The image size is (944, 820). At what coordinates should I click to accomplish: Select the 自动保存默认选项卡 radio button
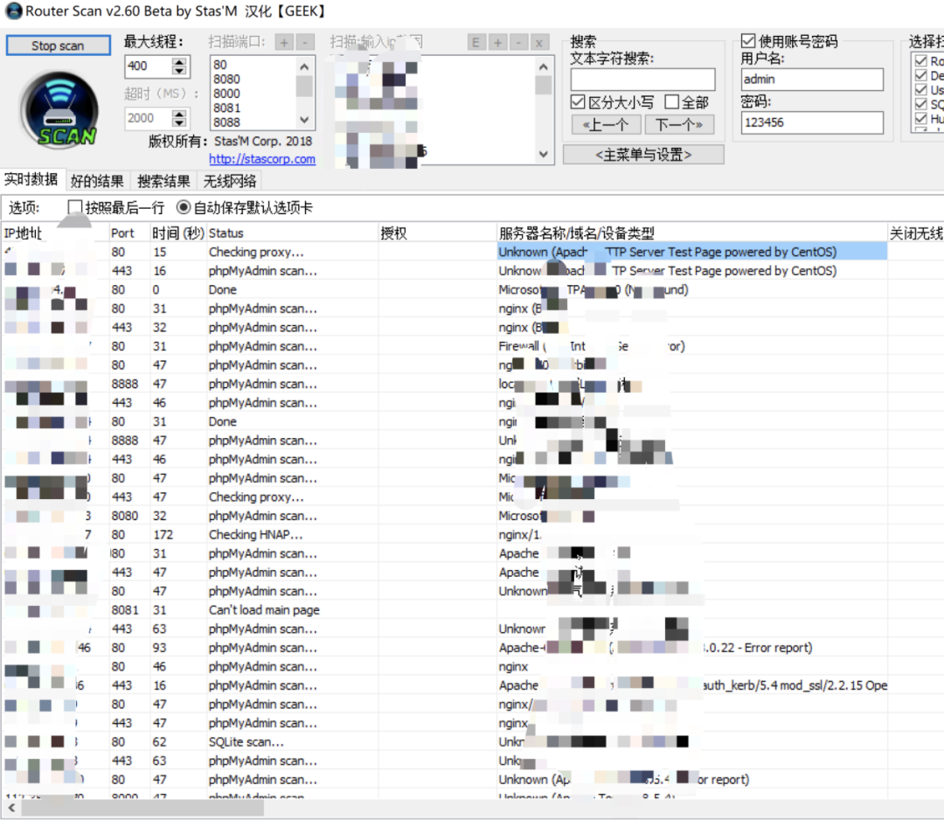point(184,208)
